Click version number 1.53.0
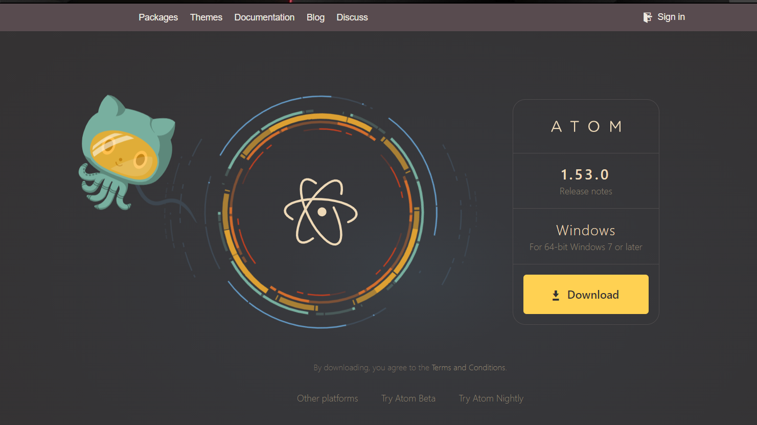The width and height of the screenshot is (757, 425). [585, 175]
